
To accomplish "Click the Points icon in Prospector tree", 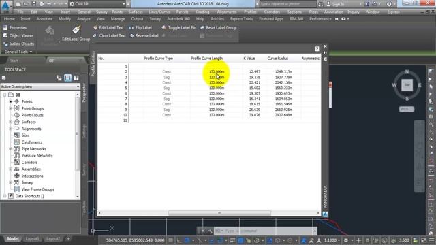I will [x=17, y=101].
